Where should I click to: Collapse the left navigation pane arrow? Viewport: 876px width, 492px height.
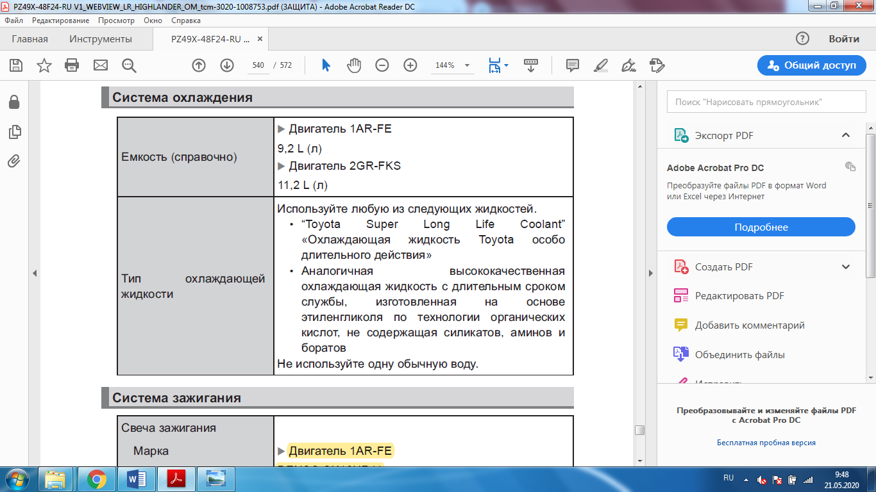tap(35, 274)
